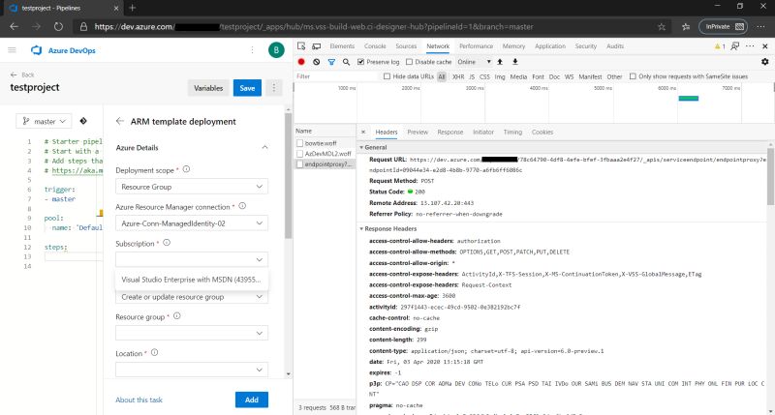Image resolution: width=775 pixels, height=415 pixels.
Task: Select the bowtie.woff request checkbox
Action: pos(299,143)
